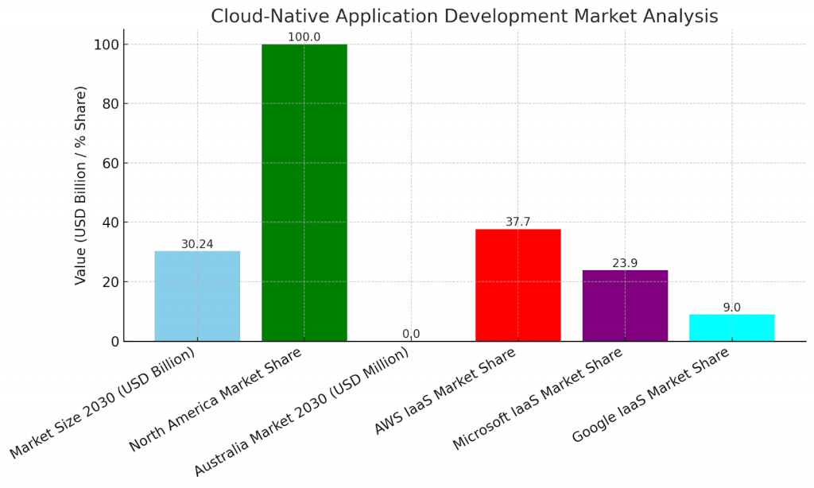Select the value label reading 100.0
The image size is (814, 488).
(x=305, y=34)
